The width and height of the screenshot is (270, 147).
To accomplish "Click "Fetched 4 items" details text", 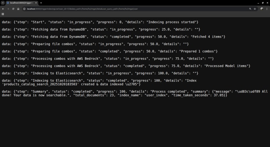I will point(207,36).
